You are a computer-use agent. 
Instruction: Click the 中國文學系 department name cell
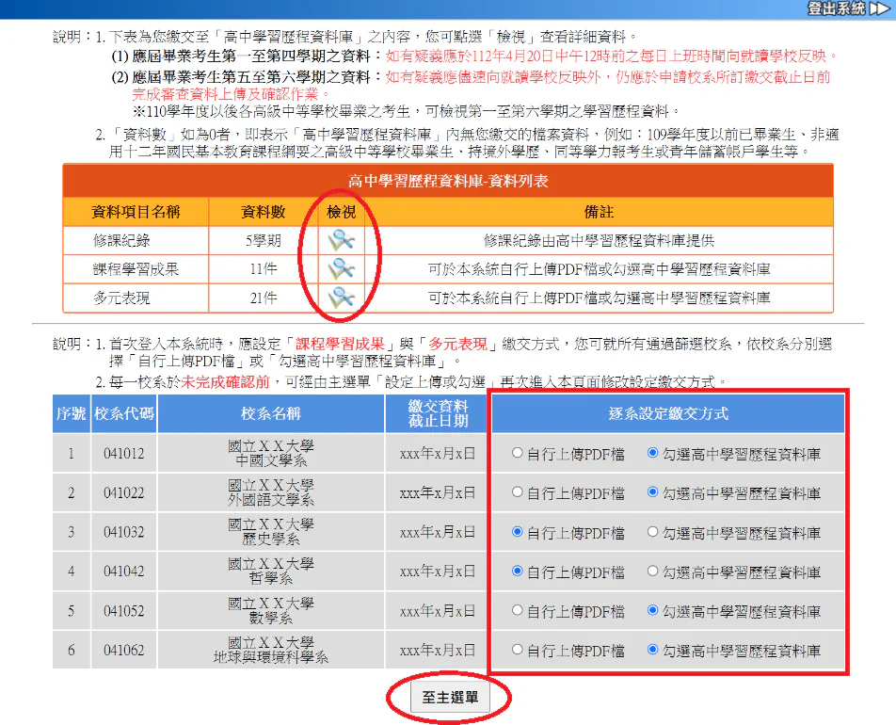click(x=271, y=454)
